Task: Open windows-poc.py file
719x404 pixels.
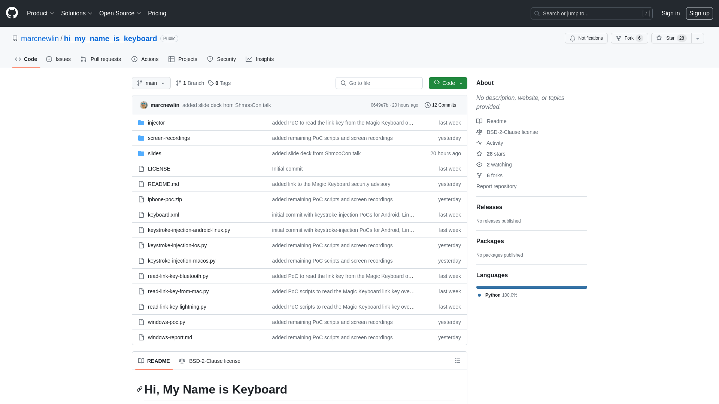Action: point(166,322)
